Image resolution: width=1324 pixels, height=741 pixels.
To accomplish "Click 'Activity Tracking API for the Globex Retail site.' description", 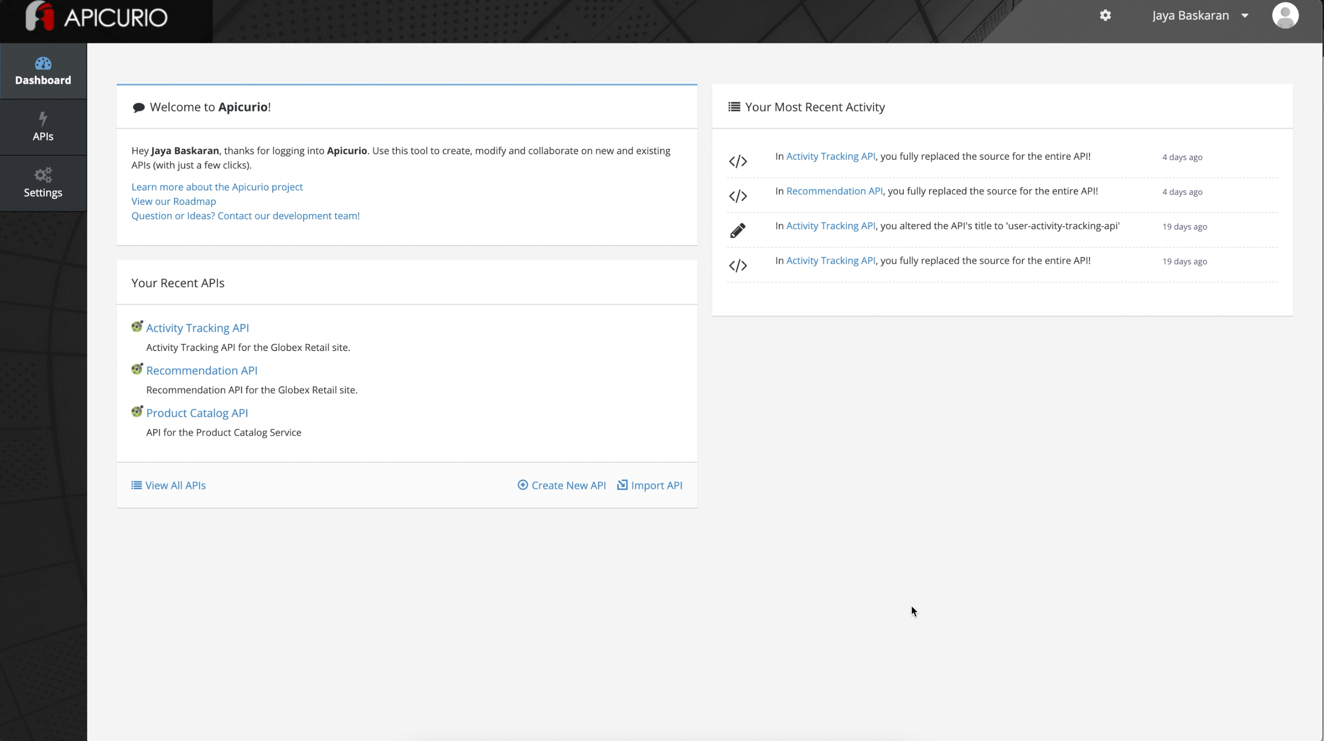I will tap(248, 347).
